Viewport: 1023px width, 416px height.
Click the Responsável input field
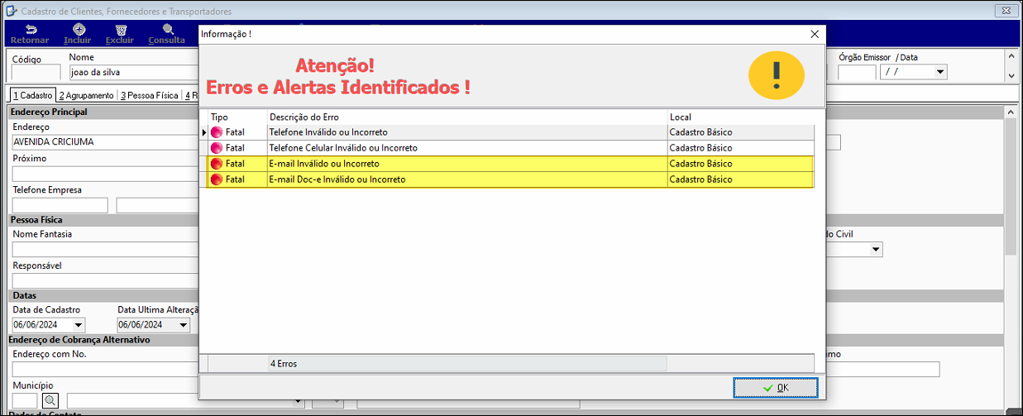tap(105, 280)
